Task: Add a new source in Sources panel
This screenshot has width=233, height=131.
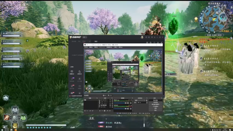Action: 100,111
